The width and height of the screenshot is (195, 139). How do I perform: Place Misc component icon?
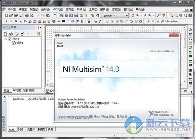tap(58, 21)
